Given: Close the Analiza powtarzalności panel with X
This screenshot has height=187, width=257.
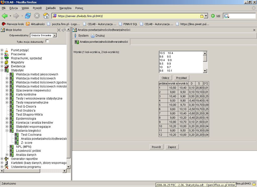Looking at the screenshot, I should [254, 30].
